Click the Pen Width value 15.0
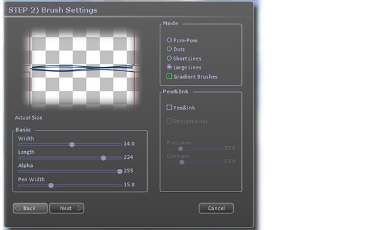The height and width of the screenshot is (230, 379). coord(129,185)
